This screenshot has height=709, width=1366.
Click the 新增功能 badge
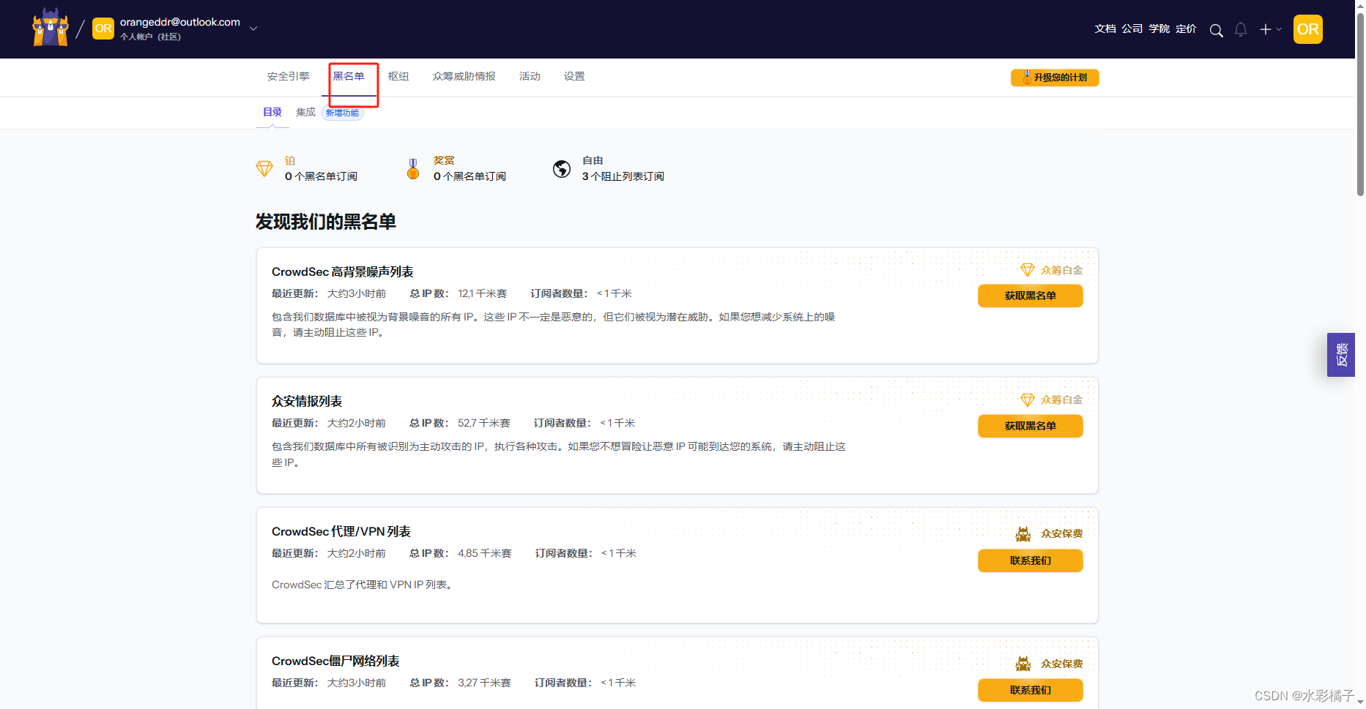click(343, 113)
